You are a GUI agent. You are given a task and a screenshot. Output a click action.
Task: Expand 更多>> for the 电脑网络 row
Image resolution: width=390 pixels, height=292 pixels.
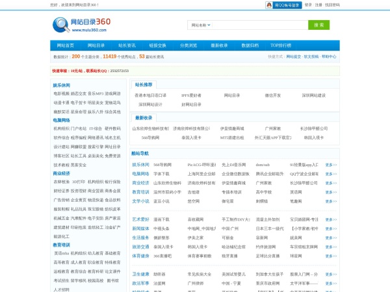click(x=331, y=174)
